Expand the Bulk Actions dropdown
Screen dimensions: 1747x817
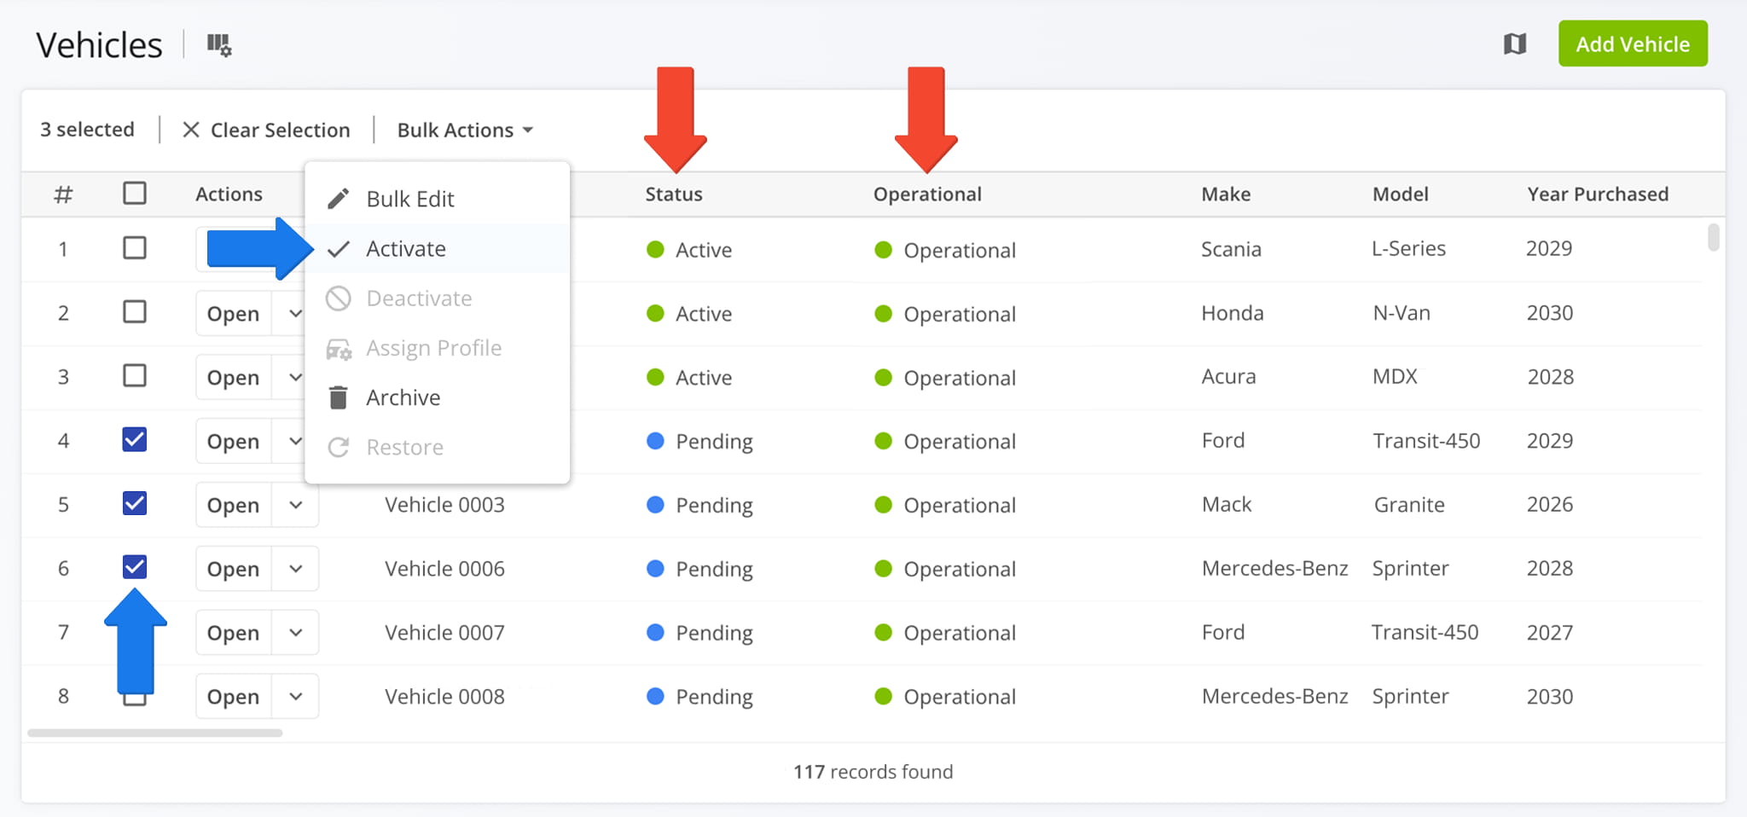[465, 130]
